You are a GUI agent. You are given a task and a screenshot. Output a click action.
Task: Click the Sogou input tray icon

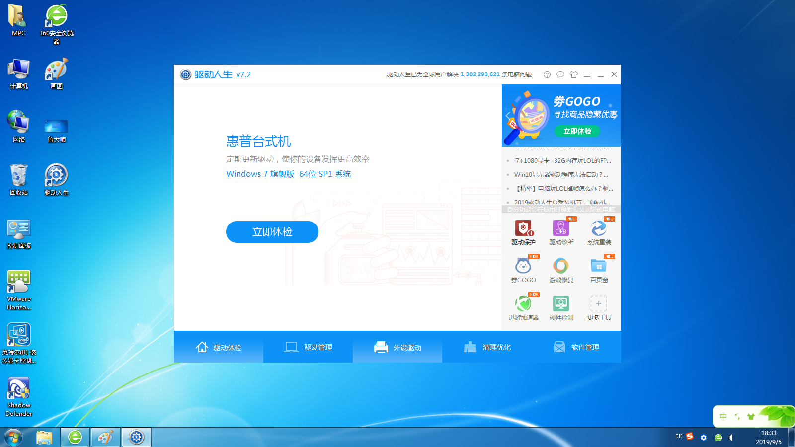(690, 437)
